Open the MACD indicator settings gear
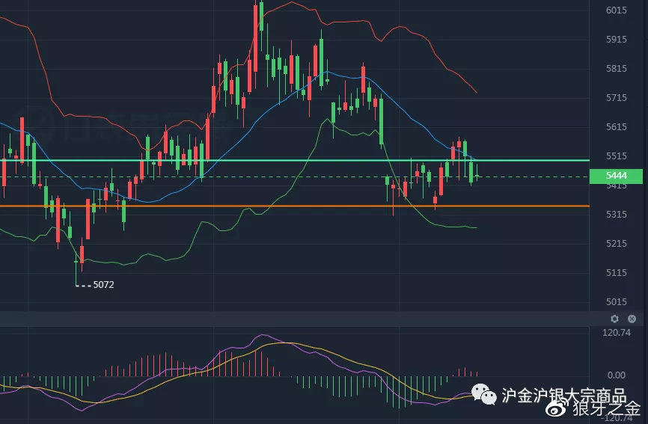Screen dimensions: 648x424 point(614,319)
